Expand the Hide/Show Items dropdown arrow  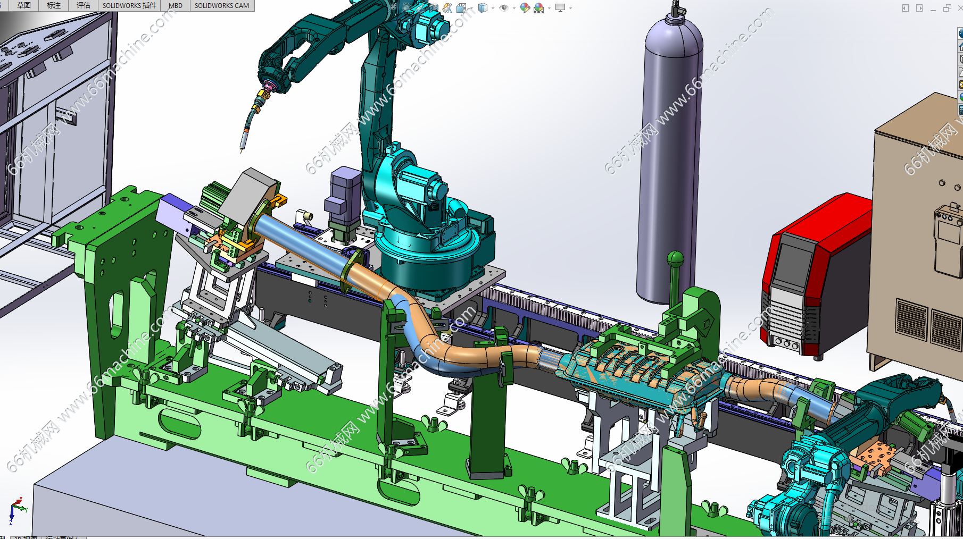(x=513, y=8)
